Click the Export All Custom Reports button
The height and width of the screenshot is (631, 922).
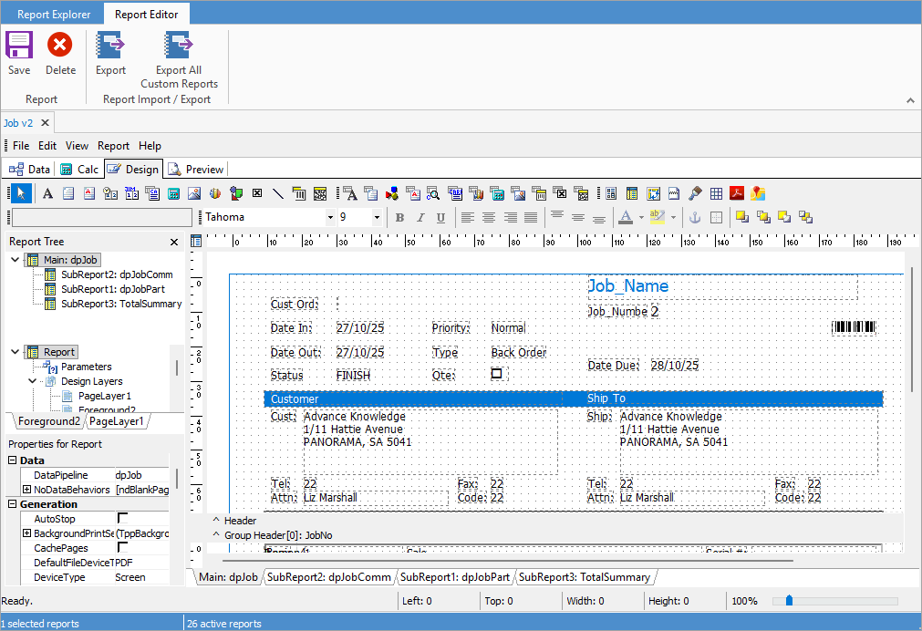pos(178,53)
